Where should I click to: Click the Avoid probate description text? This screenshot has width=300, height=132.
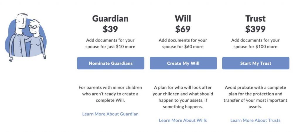point(255,97)
